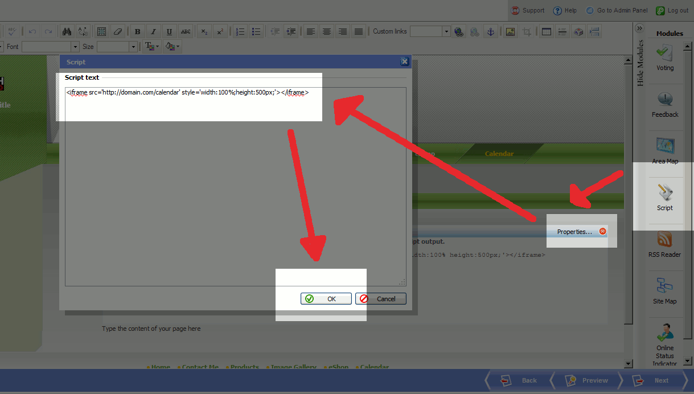Click the red remove icon beside Properties
Viewport: 694px width, 394px height.
pyautogui.click(x=602, y=231)
